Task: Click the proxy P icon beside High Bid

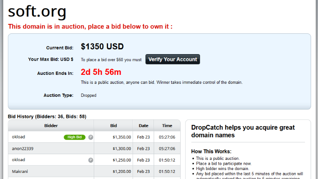Action: [91, 137]
